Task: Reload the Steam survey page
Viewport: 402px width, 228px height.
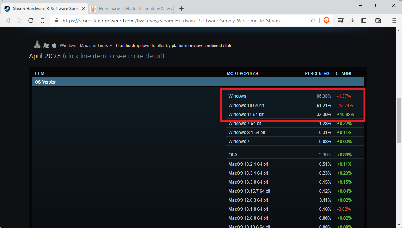Action: coord(31,21)
